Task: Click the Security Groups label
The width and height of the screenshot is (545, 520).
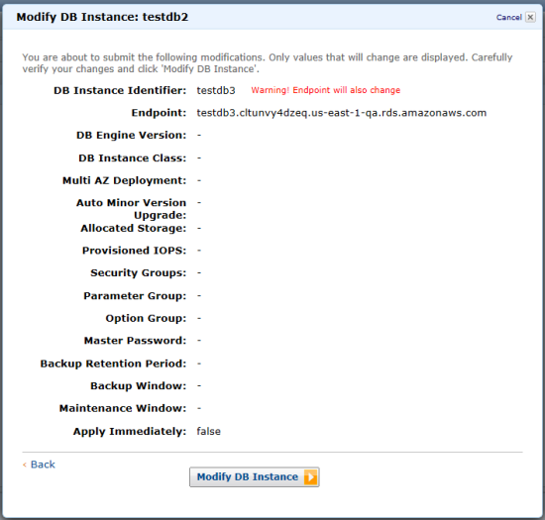Action: (139, 273)
